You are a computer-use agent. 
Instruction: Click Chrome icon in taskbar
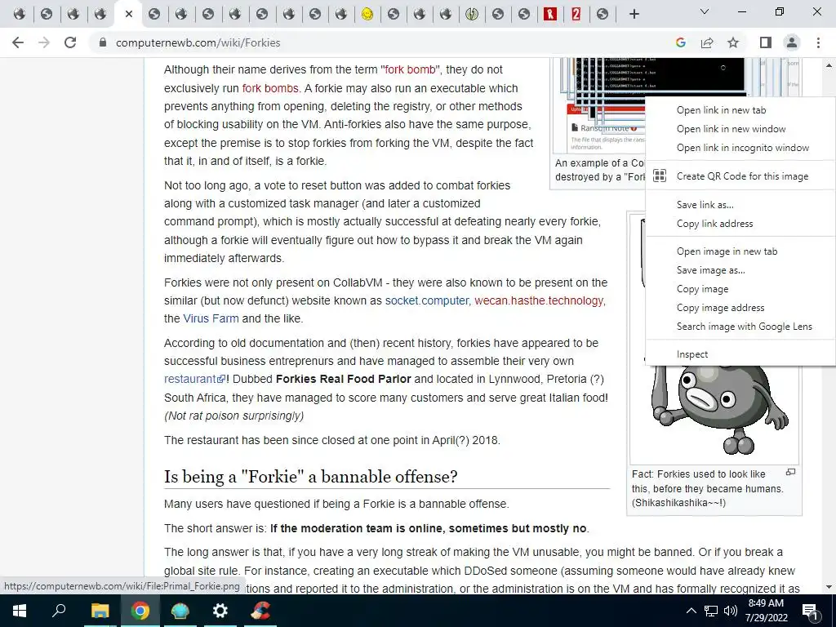coord(140,611)
